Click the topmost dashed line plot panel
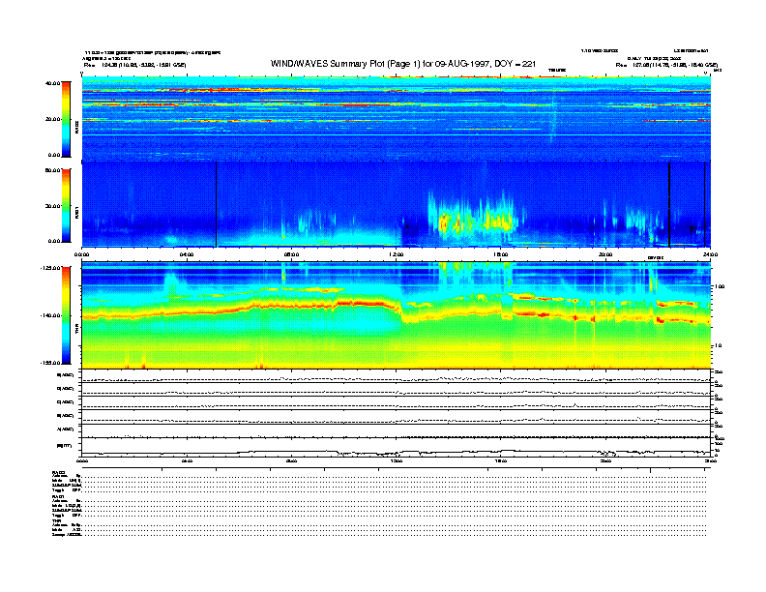This screenshot has height=592, width=766. 397,376
